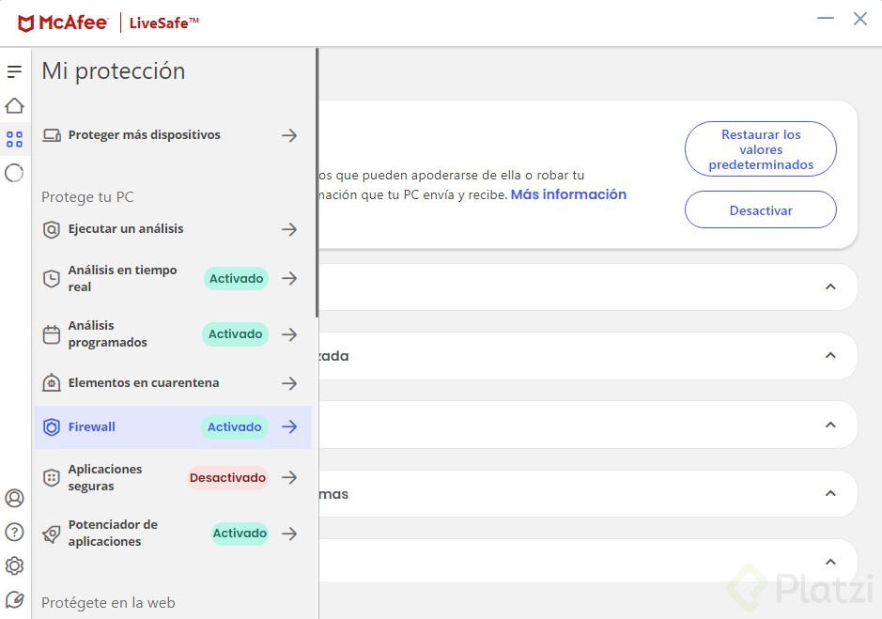The image size is (882, 619).
Task: Select Firewall menu item
Action: [173, 427]
